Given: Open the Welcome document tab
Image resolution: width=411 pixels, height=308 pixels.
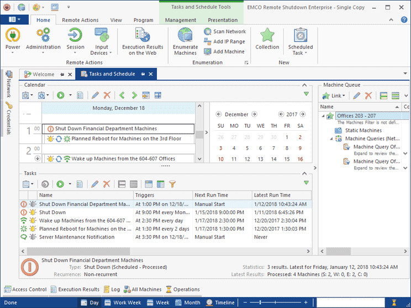Looking at the screenshot, I should point(44,74).
